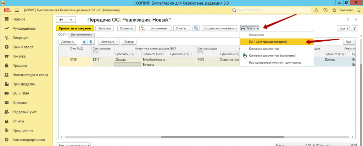Open the Зарплата section

(x=20, y=103)
